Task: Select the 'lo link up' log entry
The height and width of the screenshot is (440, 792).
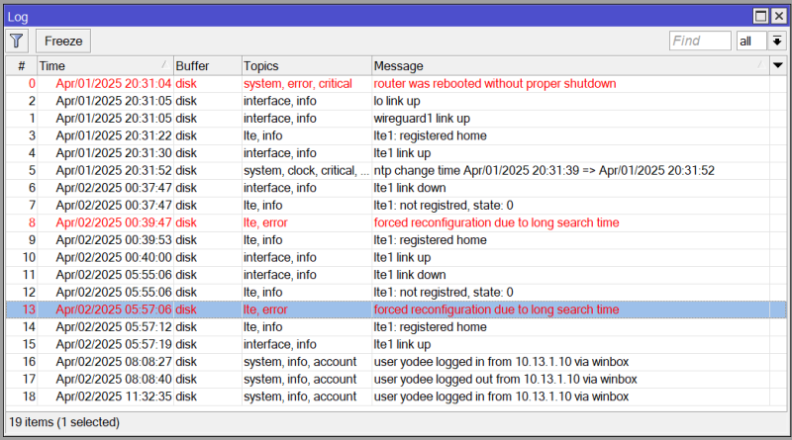Action: pyautogui.click(x=397, y=101)
